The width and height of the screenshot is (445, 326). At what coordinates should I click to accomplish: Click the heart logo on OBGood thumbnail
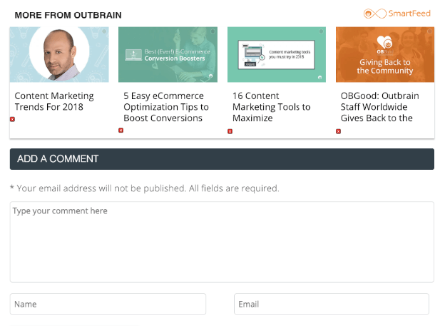click(x=385, y=44)
